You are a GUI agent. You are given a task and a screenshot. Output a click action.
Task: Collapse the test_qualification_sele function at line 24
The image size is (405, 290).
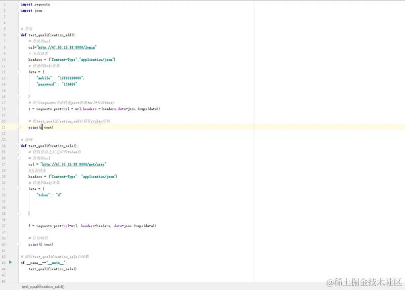(x=19, y=146)
